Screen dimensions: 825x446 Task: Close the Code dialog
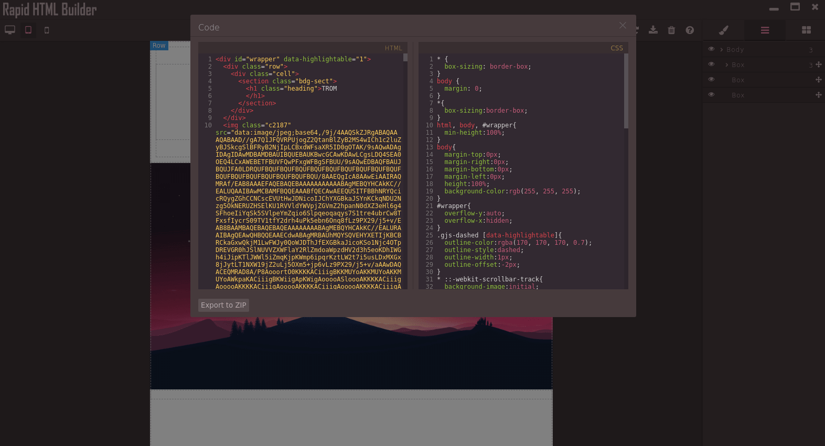coord(623,26)
